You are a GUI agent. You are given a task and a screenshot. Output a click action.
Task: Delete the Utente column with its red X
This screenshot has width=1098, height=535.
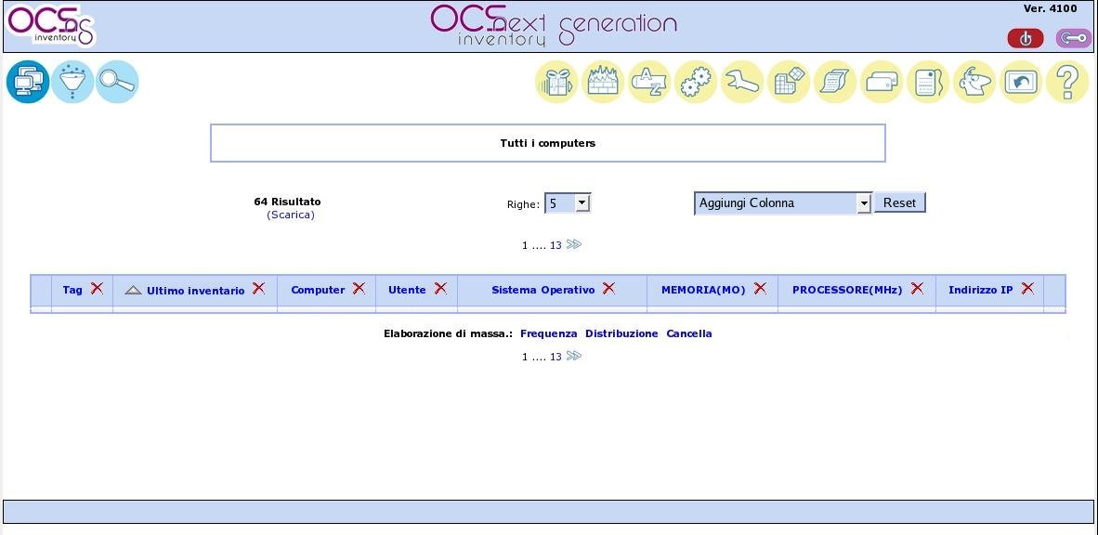coord(440,289)
